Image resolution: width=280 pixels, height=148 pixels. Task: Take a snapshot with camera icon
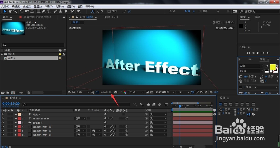(x=116, y=92)
